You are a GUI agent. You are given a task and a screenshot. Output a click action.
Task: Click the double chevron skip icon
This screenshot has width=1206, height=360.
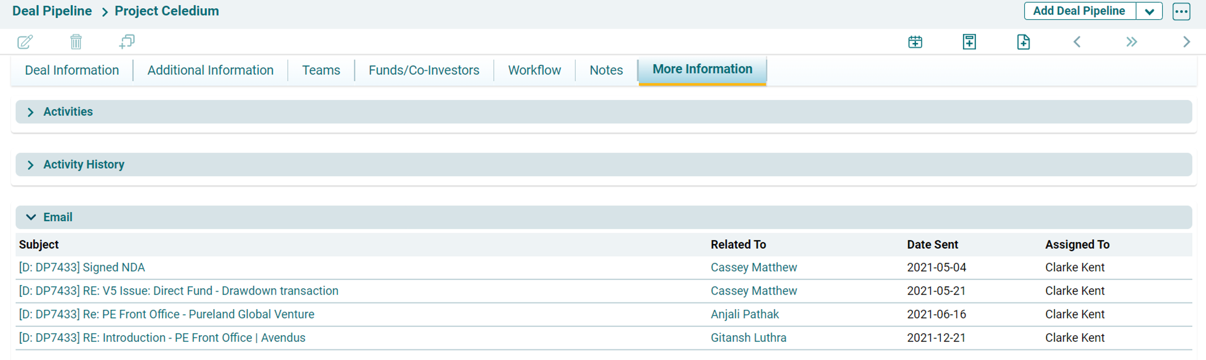1131,42
